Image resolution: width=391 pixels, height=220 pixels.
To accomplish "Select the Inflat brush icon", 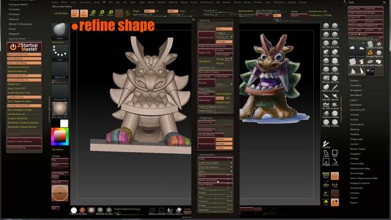I will pyautogui.click(x=326, y=53).
